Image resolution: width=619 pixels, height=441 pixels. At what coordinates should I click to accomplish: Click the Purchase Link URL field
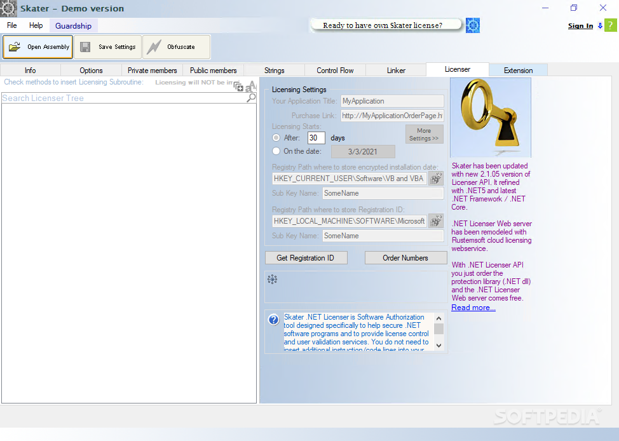(392, 116)
